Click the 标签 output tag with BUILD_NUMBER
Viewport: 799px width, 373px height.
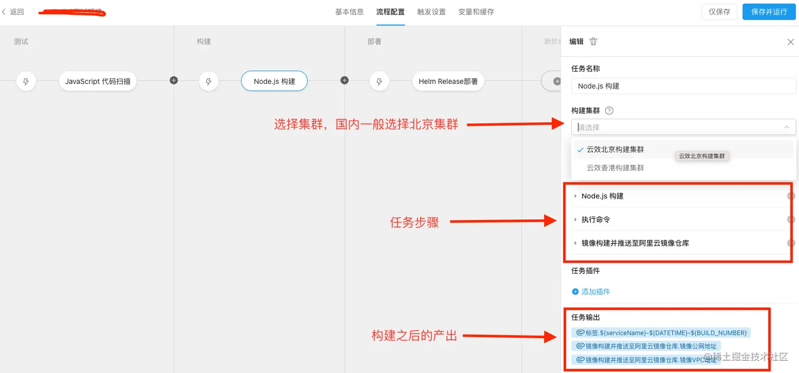click(661, 333)
